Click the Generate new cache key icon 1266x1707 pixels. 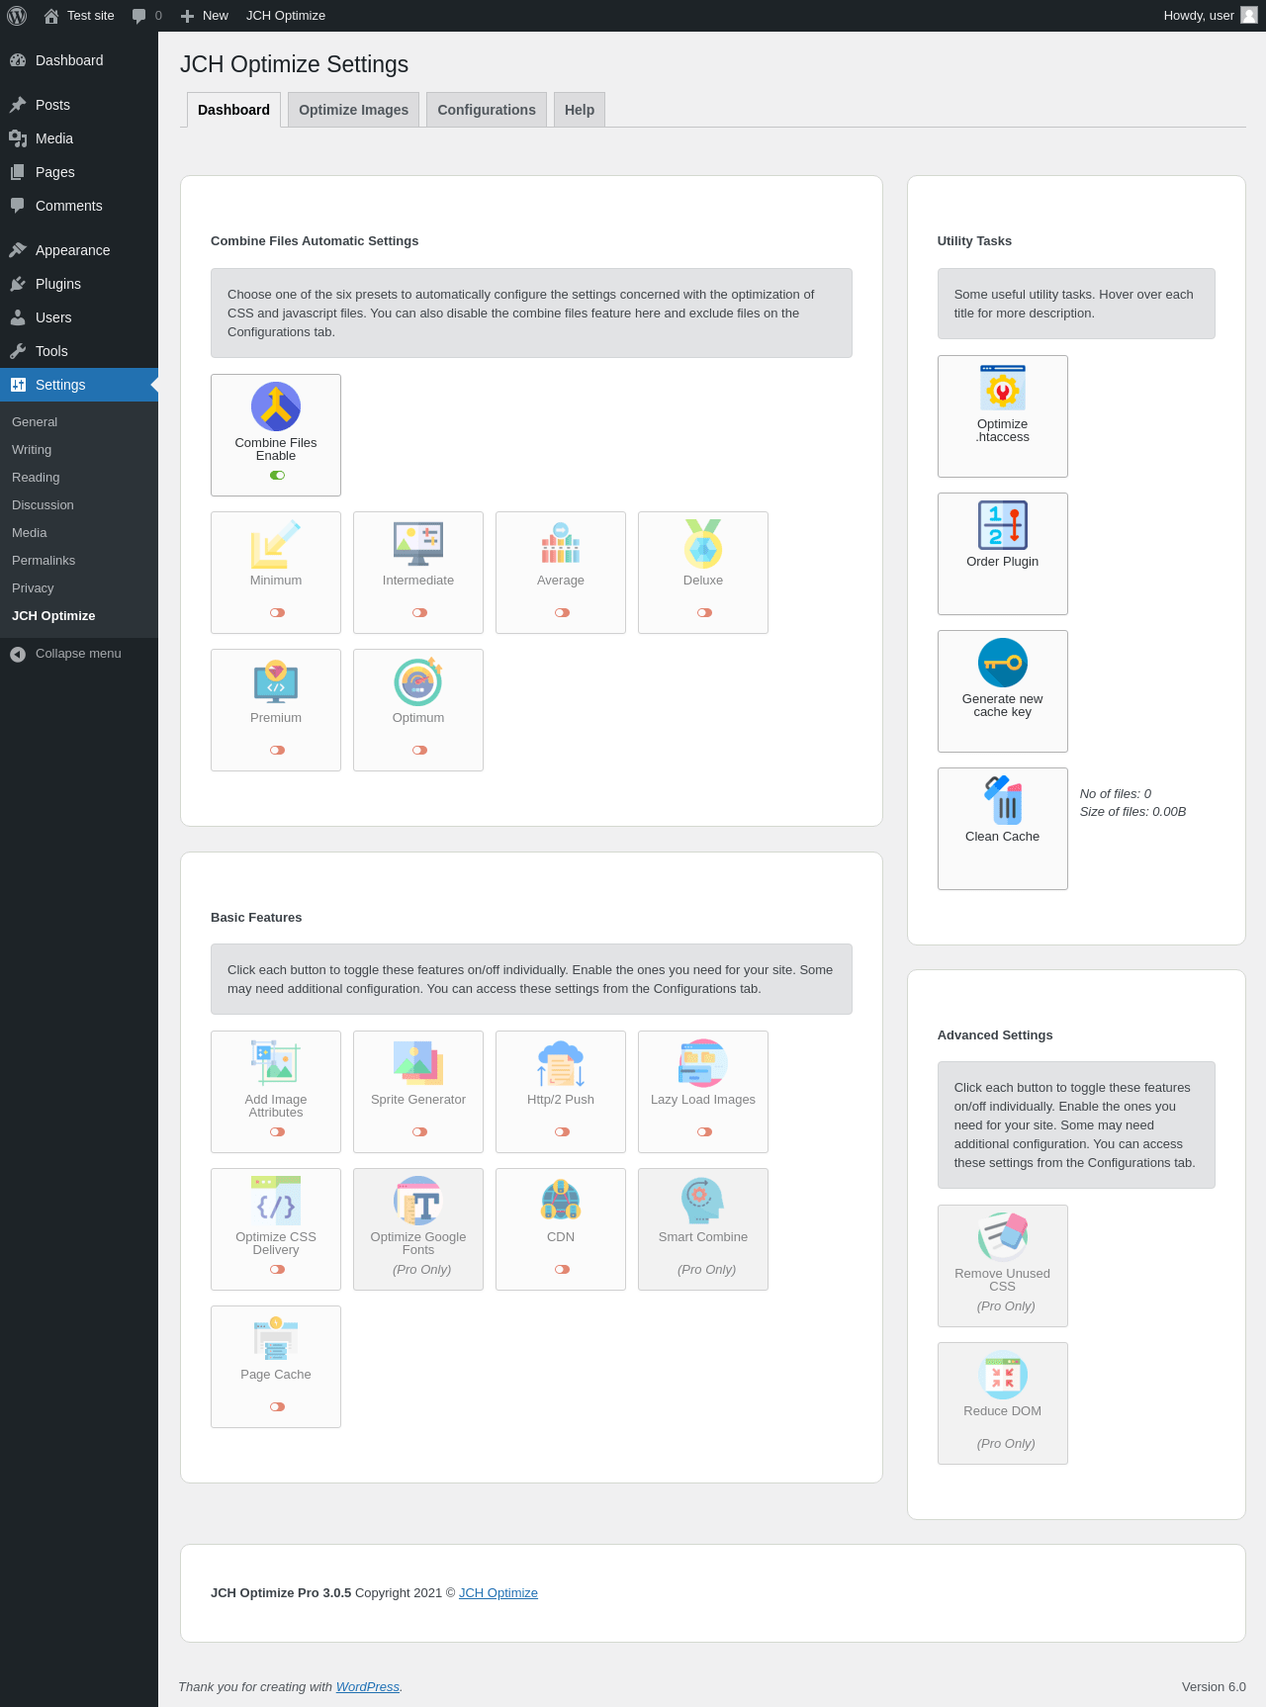1003,663
